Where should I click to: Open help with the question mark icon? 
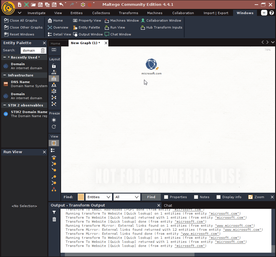click(272, 13)
